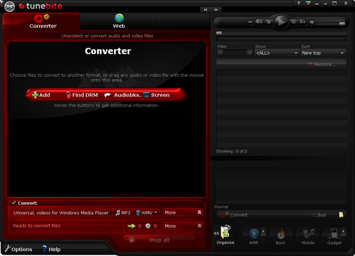Click the Stop all button

159,240
